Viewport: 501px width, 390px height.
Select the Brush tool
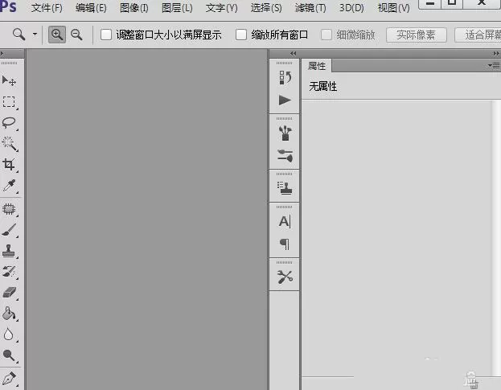[9, 230]
